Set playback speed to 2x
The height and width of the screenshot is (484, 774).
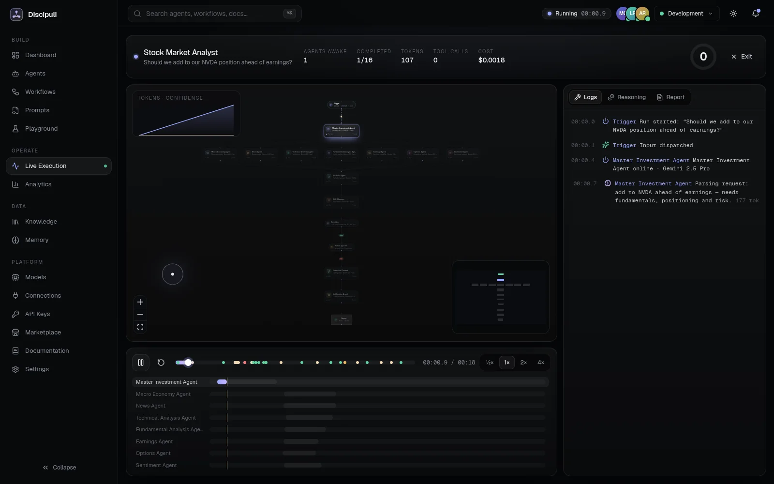[523, 363]
